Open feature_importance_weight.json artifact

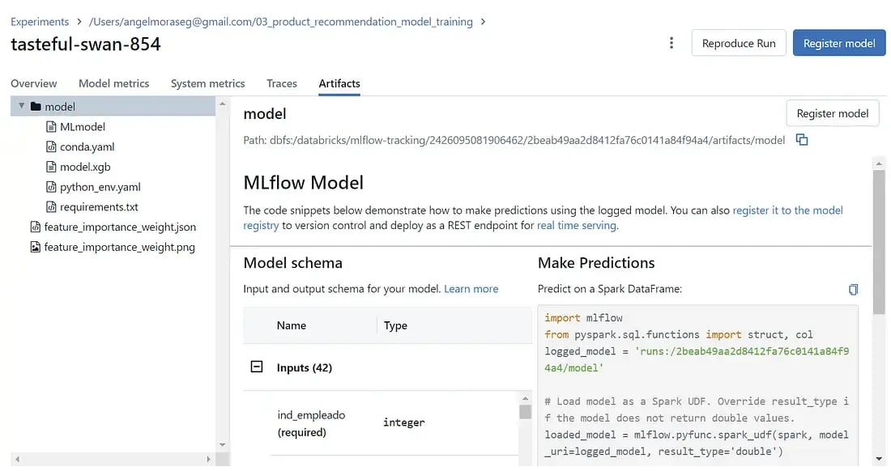coord(120,227)
